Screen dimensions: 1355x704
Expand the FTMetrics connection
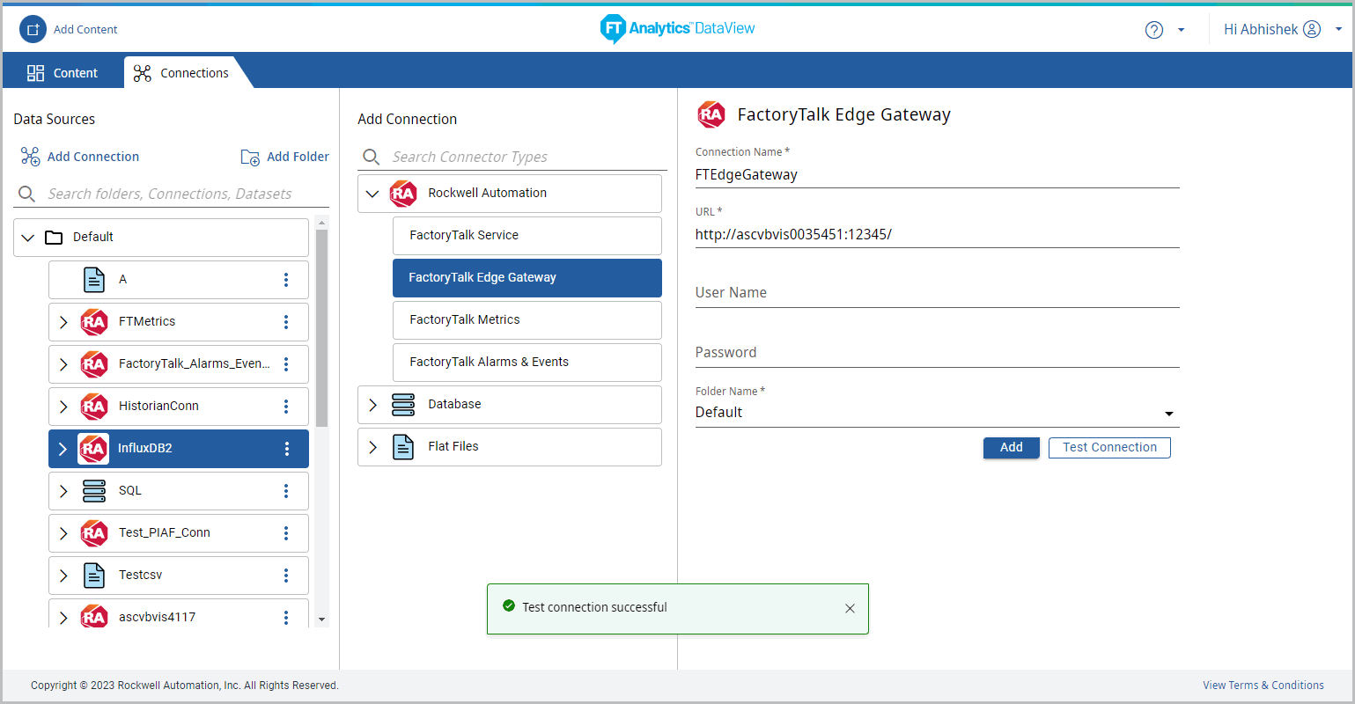click(63, 322)
